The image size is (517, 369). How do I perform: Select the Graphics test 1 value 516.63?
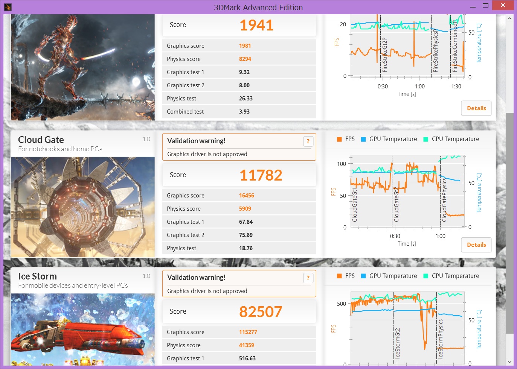pyautogui.click(x=247, y=358)
